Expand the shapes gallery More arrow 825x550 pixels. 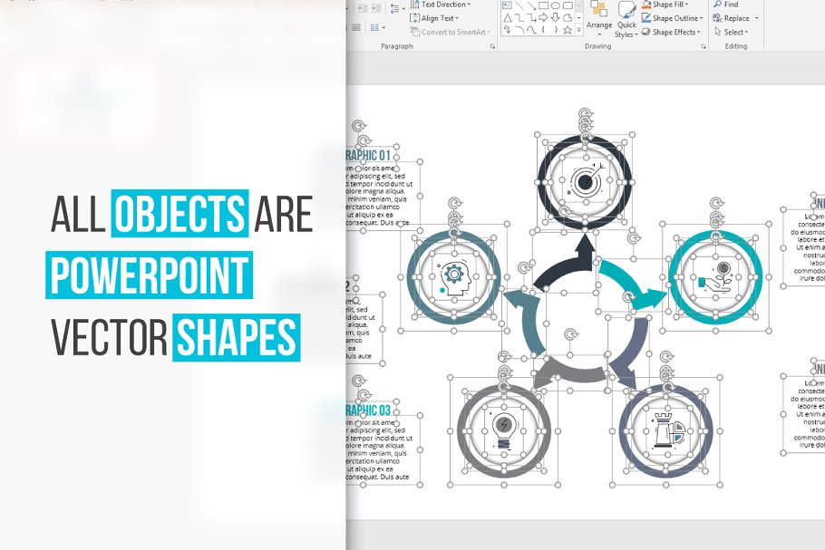[577, 31]
